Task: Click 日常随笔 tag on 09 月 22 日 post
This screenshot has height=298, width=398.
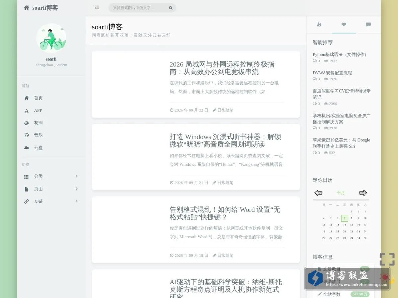Action: tap(225, 110)
